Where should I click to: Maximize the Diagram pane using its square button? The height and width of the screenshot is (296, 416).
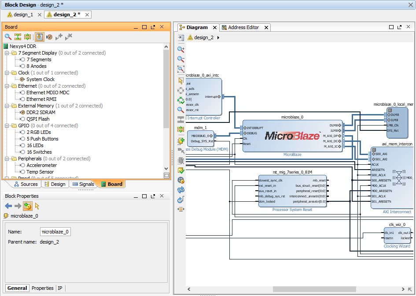(391, 27)
